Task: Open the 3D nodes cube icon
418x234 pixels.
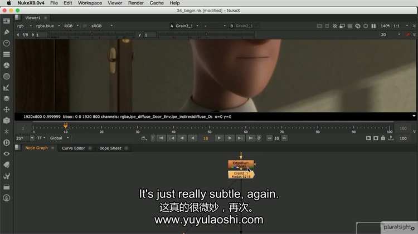Action: (x=6, y=121)
